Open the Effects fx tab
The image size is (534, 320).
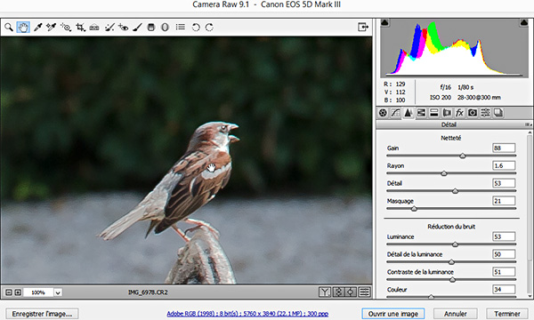tap(459, 113)
